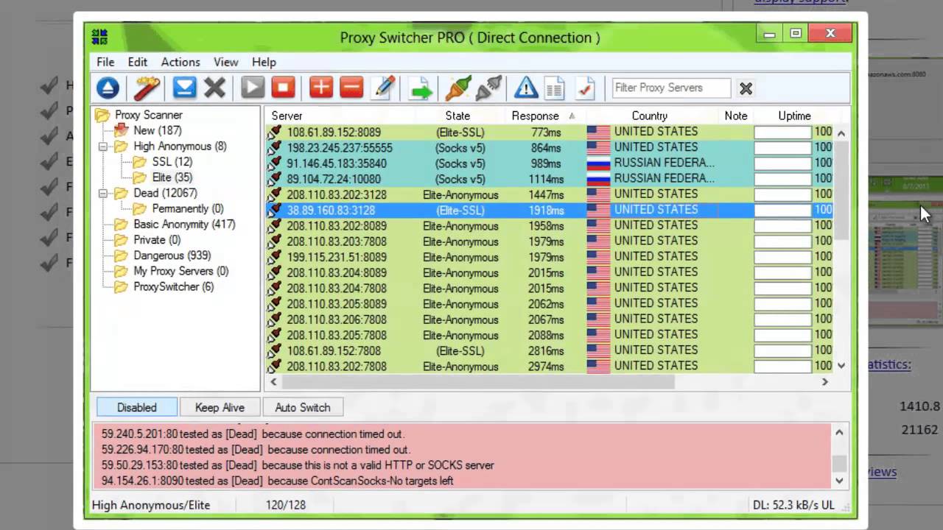Select proxy 38.89.160.83:3128

[x=550, y=211]
